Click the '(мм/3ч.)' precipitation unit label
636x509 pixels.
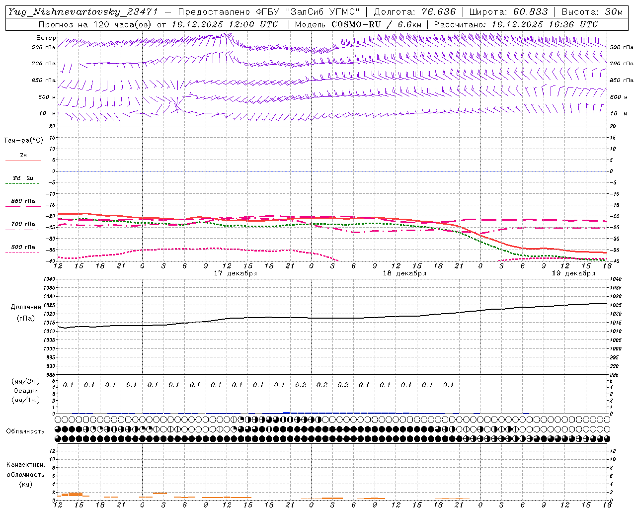point(26,381)
